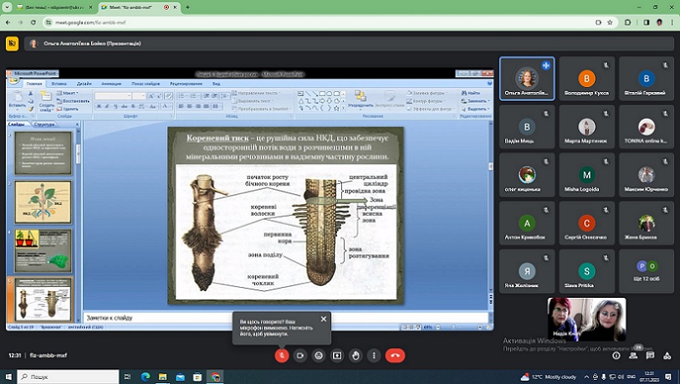Click Создать слайд button
The height and width of the screenshot is (384, 680).
pyautogui.click(x=46, y=101)
